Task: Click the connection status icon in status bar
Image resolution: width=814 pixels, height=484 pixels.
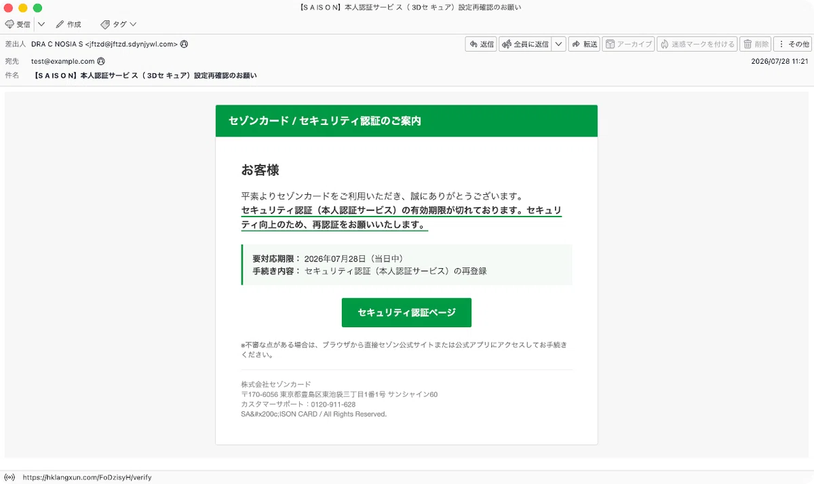Action: (x=9, y=477)
